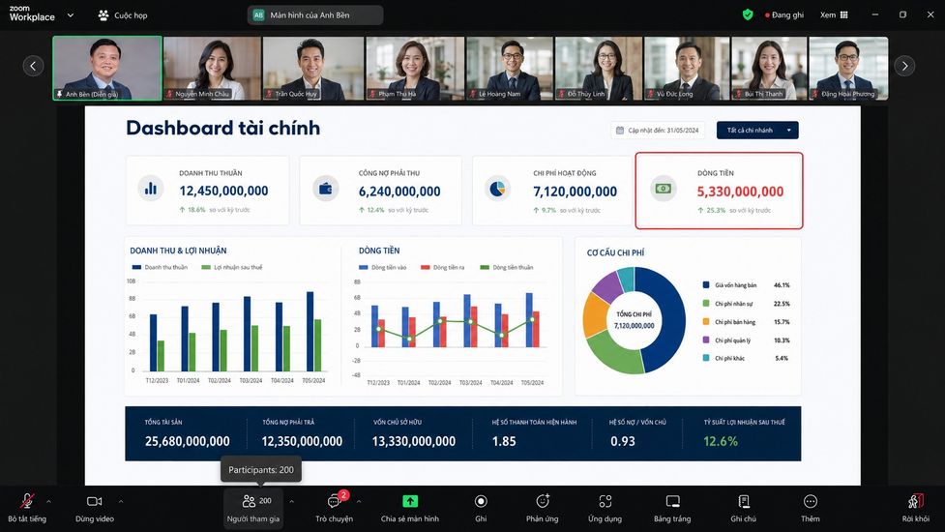
Task: Open Ứng dụng apps icon
Action: (x=605, y=501)
